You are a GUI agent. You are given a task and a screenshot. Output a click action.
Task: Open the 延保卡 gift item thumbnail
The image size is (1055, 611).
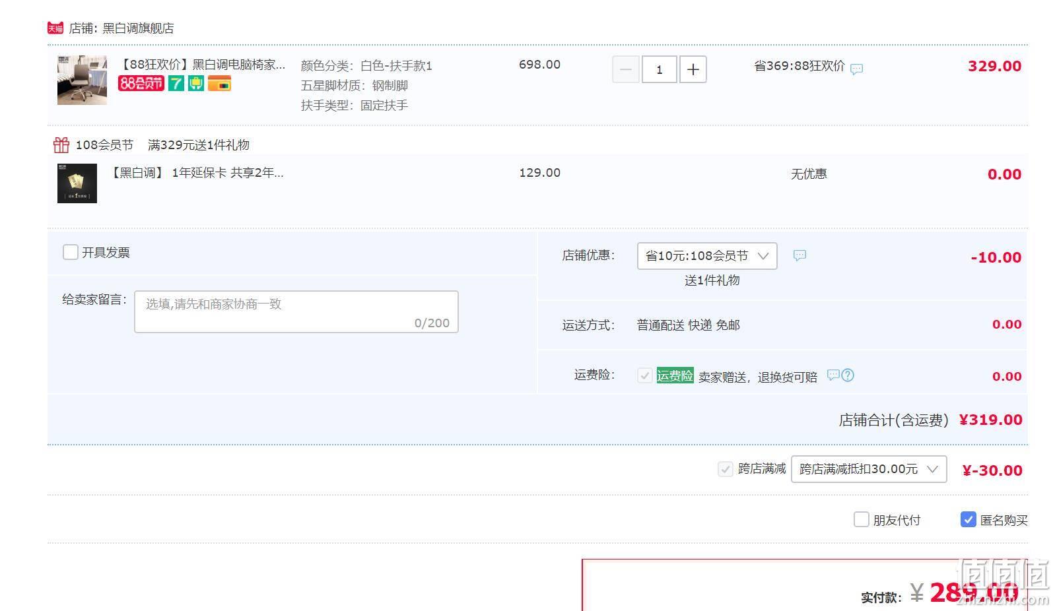pos(77,183)
